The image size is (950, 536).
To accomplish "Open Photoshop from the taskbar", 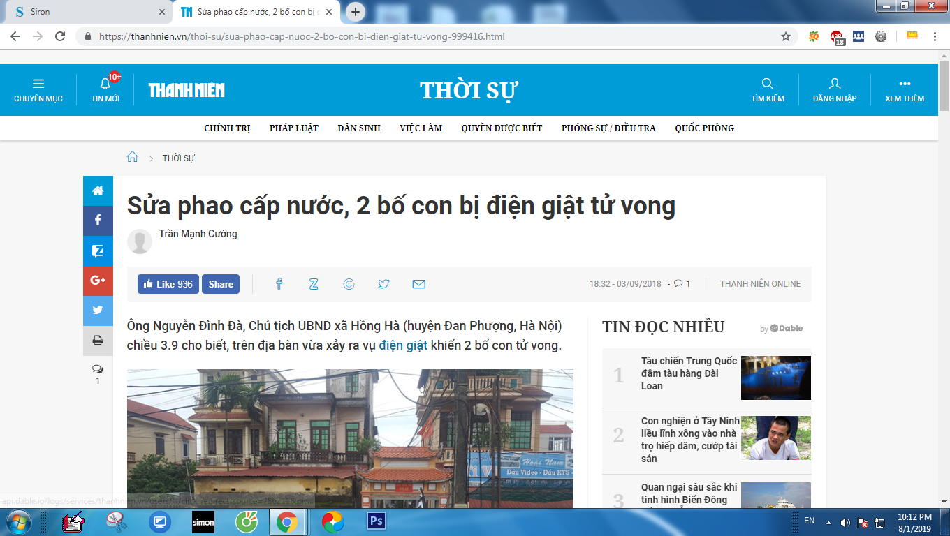I will pos(377,521).
